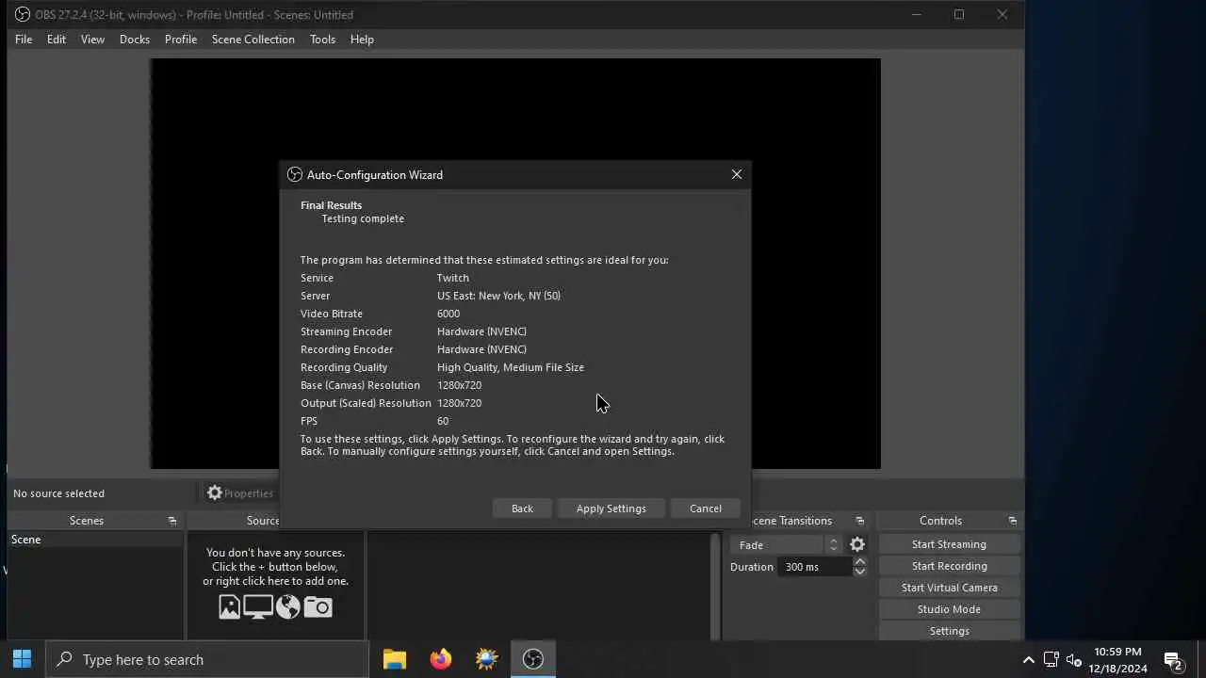Image resolution: width=1206 pixels, height=678 pixels.
Task: Click the Video Bitrate '6000' value
Action: tap(448, 314)
